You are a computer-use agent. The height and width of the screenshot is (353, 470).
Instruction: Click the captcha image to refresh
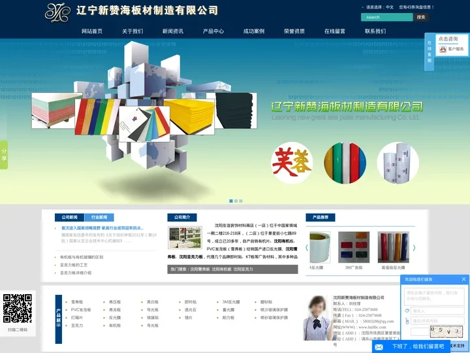446,331
